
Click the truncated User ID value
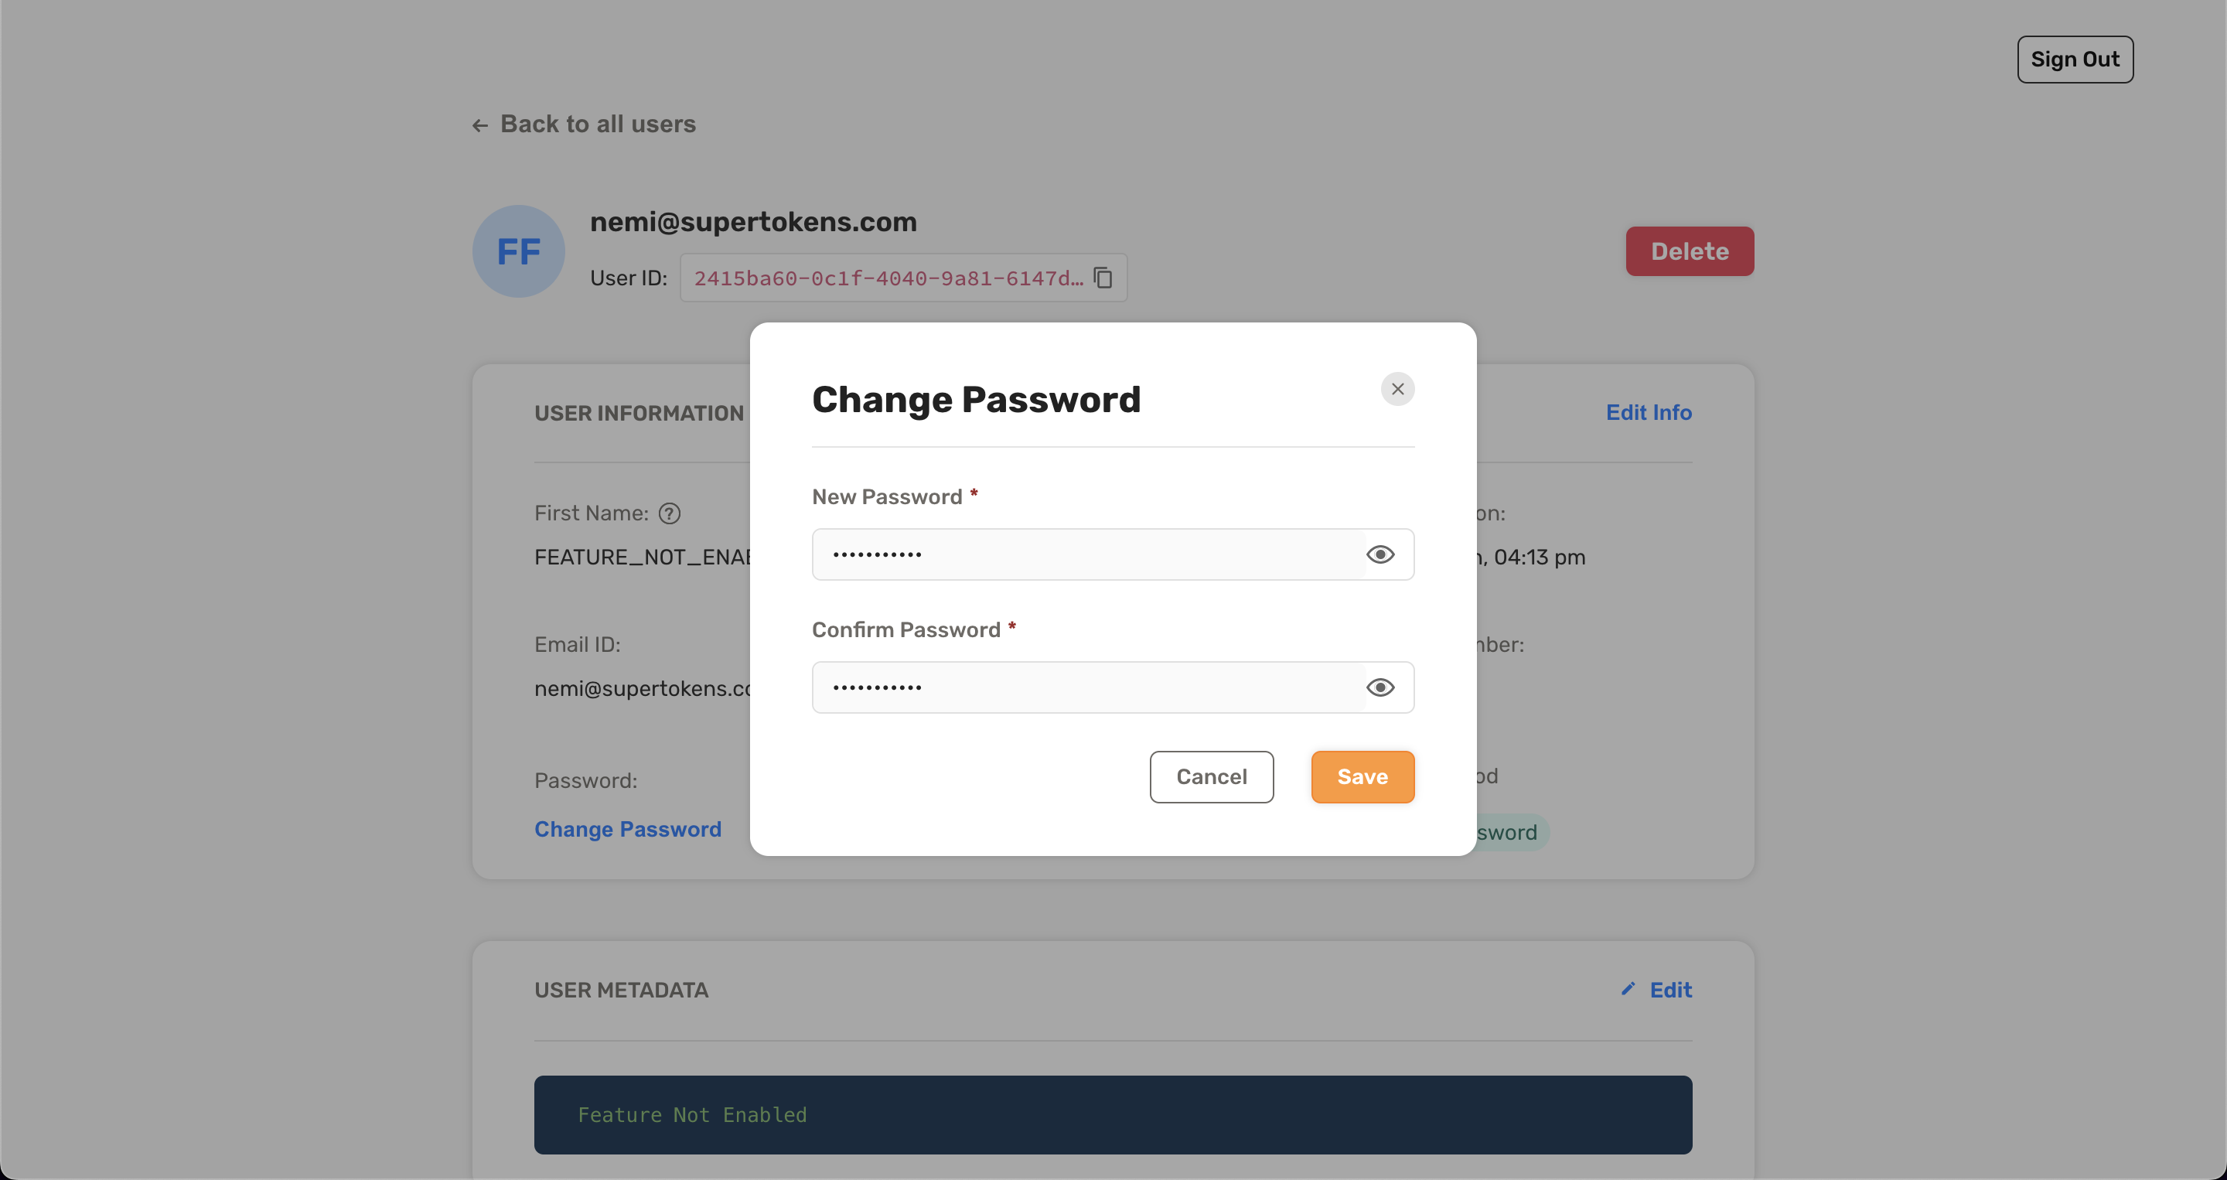[x=887, y=277]
